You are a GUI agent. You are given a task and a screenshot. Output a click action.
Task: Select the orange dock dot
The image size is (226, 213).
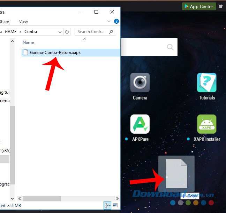click(196, 203)
